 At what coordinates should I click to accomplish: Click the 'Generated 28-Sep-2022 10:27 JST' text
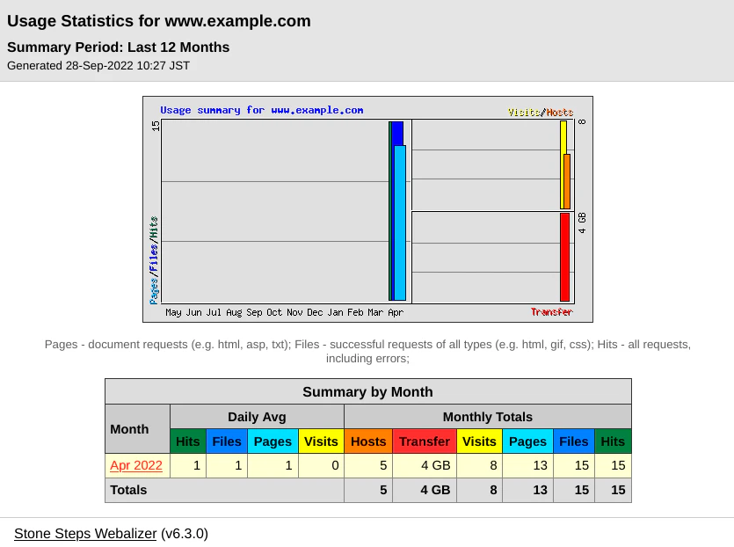point(98,66)
